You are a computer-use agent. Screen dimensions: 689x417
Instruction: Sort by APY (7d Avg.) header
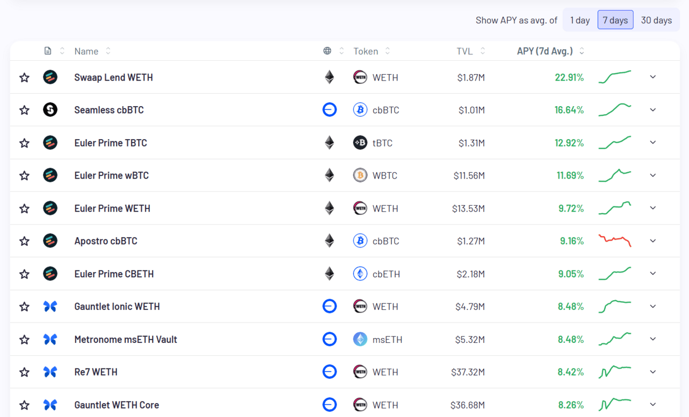click(x=551, y=51)
